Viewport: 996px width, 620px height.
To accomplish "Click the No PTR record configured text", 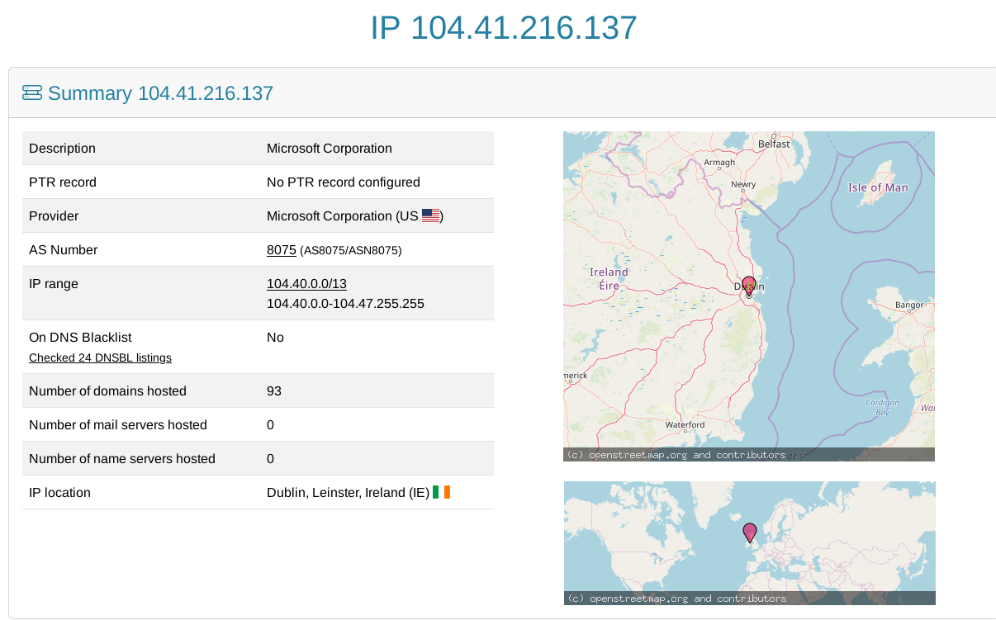I will pyautogui.click(x=343, y=182).
